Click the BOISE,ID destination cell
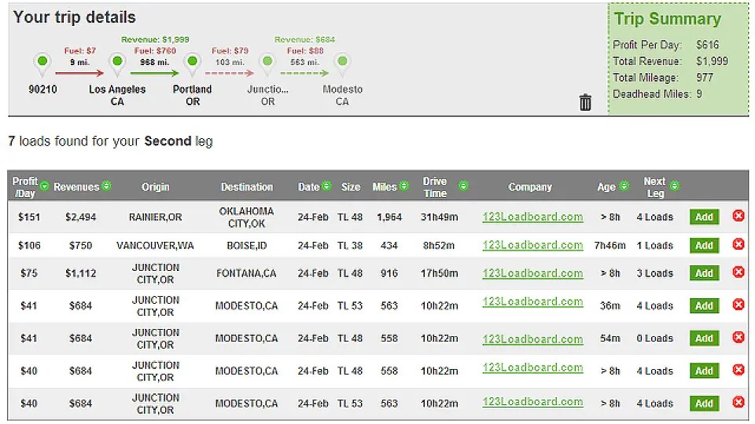The height and width of the screenshot is (424, 755). 246,246
